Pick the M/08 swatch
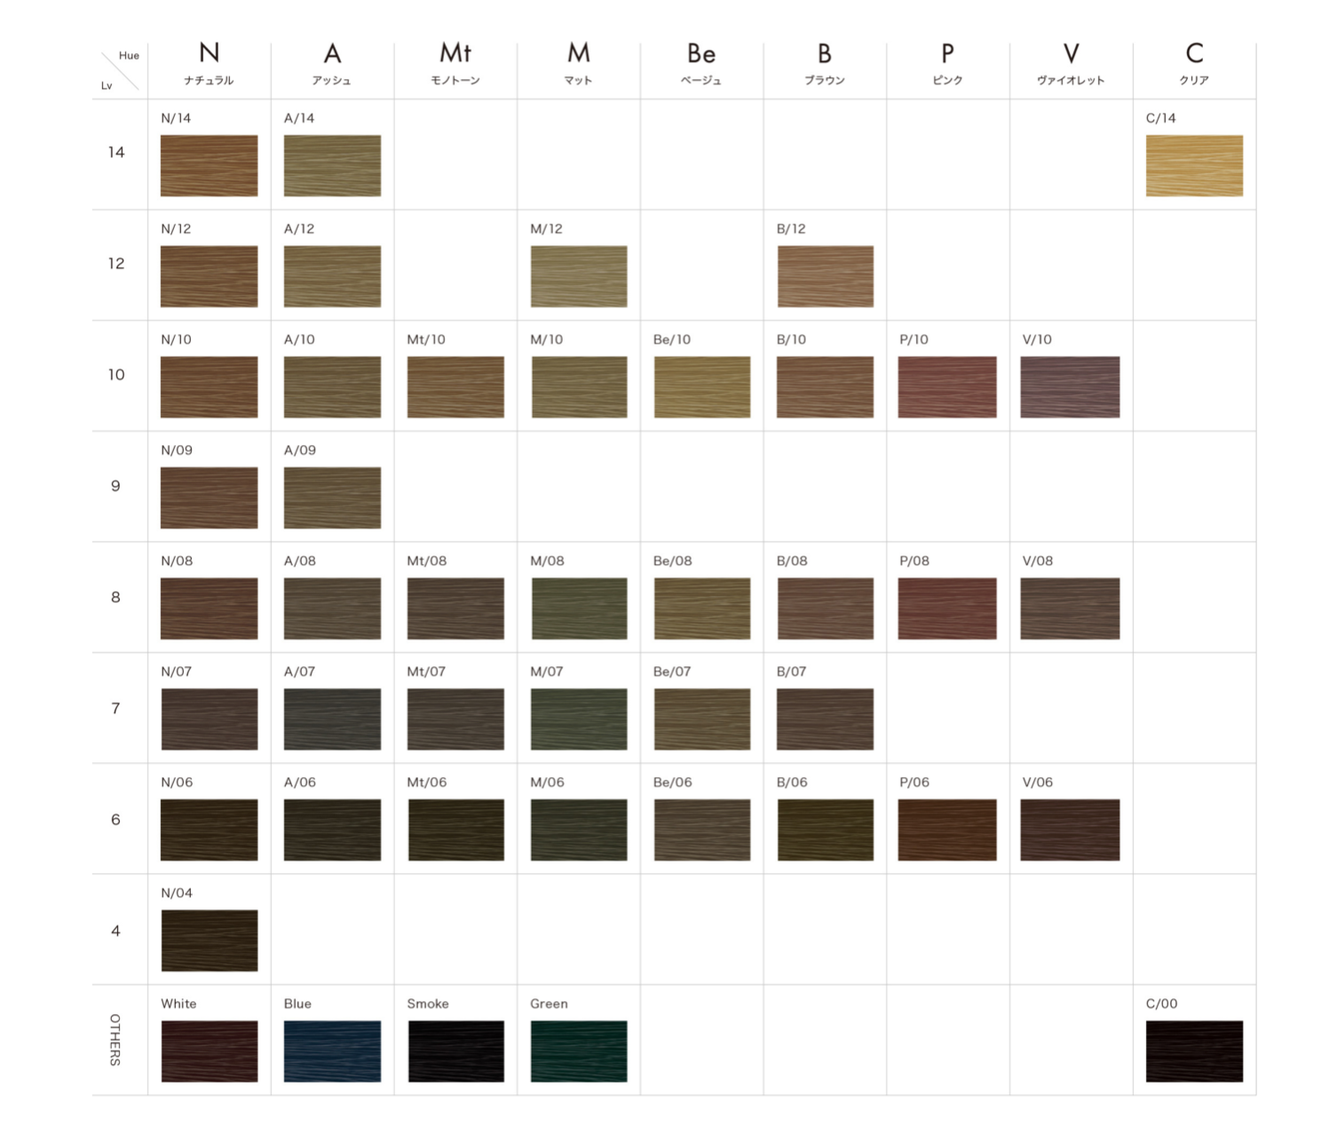This screenshot has height=1128, width=1337. 579,608
